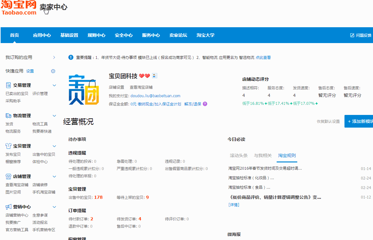373x240 pixels.
Task: Open 店铺装修 in the sidebar
Action: pyautogui.click(x=40, y=185)
